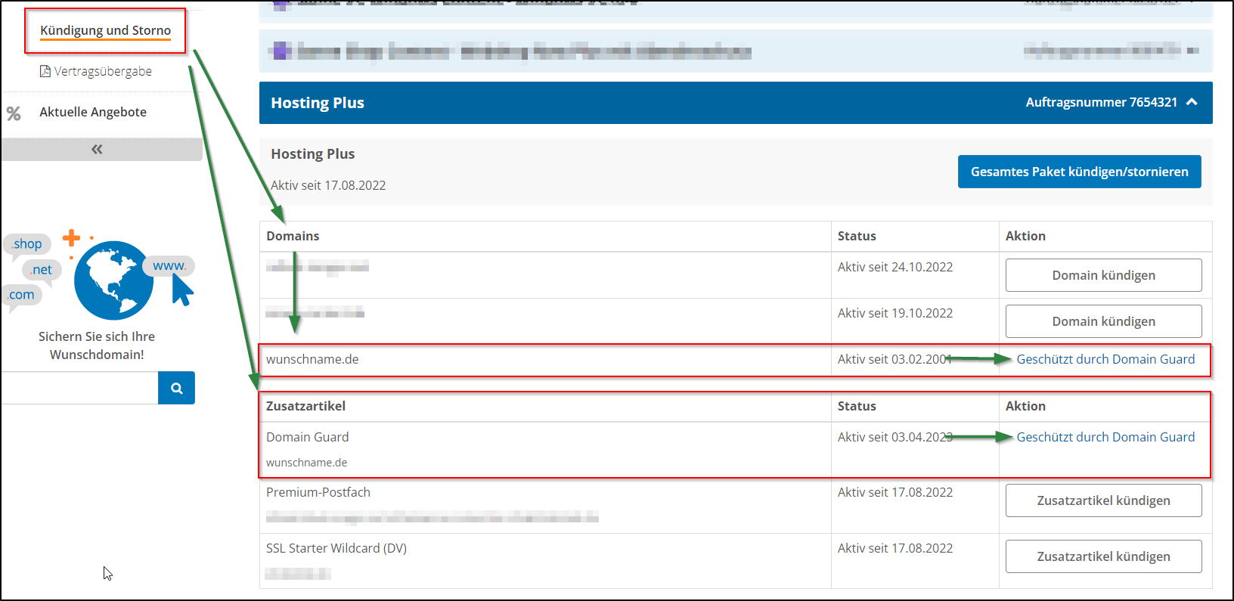Cancel the SSL Starter Wildcard add-on

[1103, 556]
